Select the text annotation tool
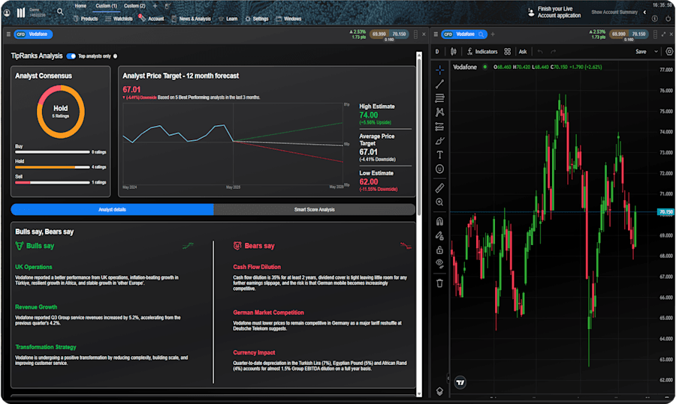This screenshot has height=404, width=676. coord(440,154)
